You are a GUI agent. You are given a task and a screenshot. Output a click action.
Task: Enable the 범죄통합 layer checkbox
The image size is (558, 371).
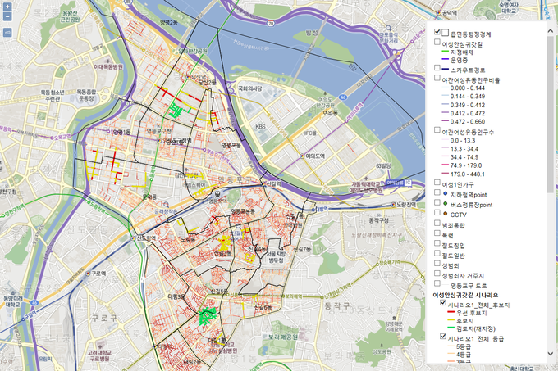pos(437,223)
